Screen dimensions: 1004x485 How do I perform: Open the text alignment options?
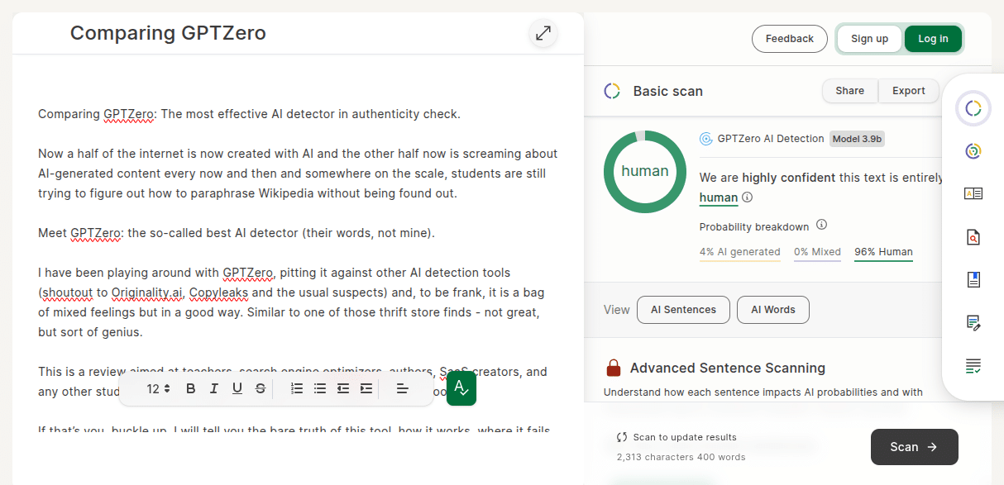click(403, 388)
